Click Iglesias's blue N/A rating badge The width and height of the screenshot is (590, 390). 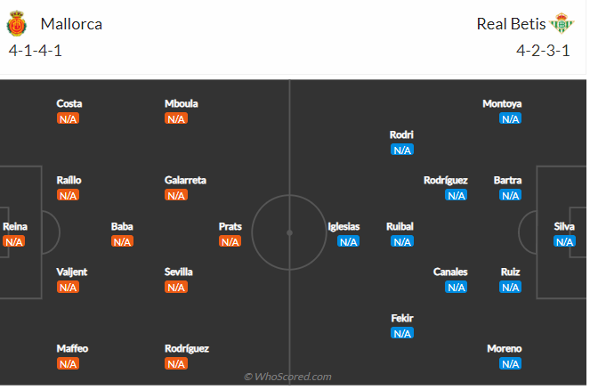pos(349,241)
